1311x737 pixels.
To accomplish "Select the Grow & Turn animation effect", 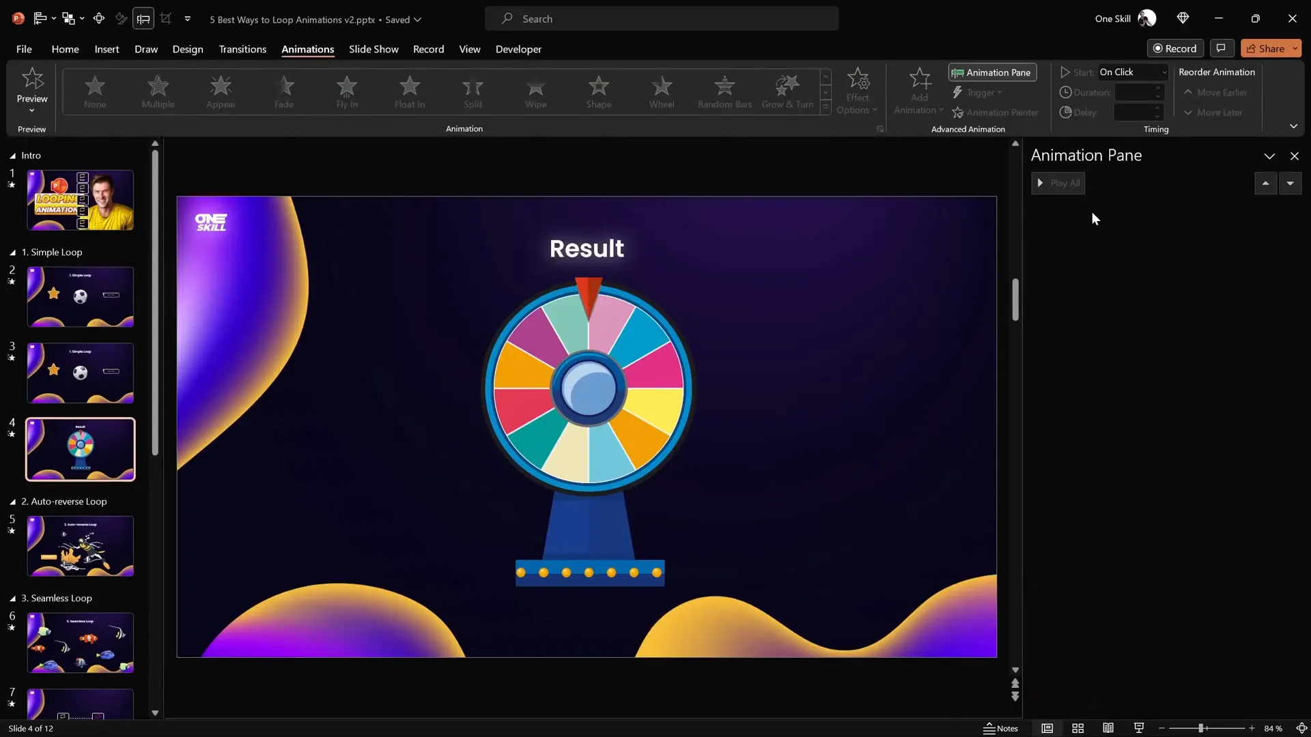I will click(x=787, y=91).
